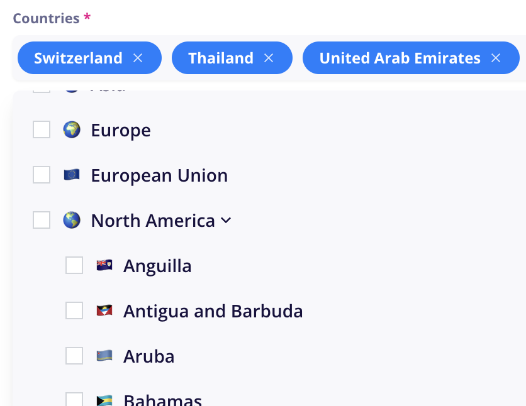This screenshot has width=526, height=406.
Task: Click the European Union flag icon
Action: [72, 175]
